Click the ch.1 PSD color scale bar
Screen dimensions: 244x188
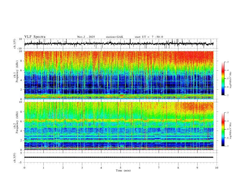pos(223,79)
